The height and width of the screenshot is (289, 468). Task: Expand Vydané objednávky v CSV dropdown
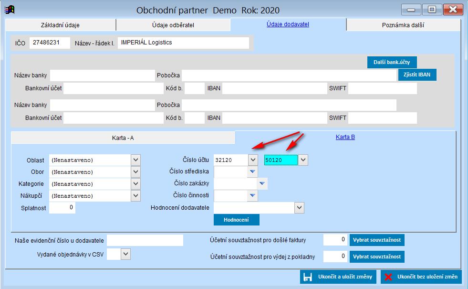[125, 254]
